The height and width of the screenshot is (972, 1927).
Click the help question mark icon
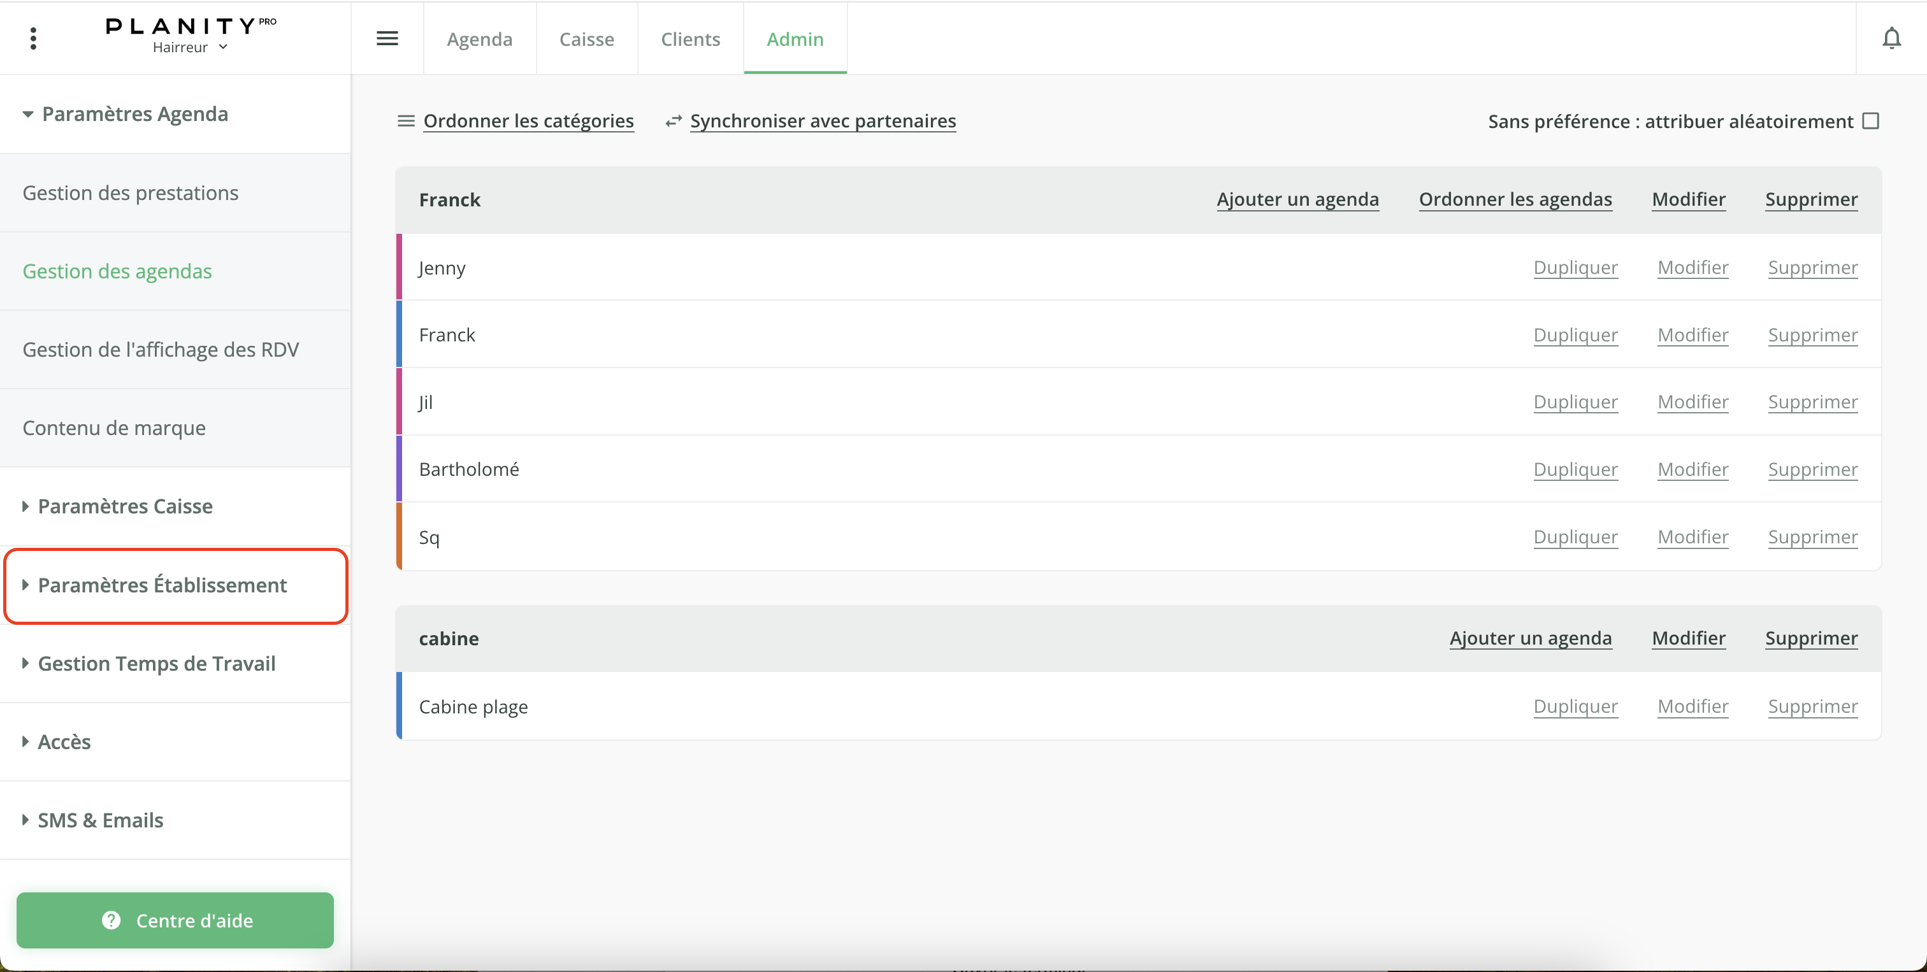[112, 920]
